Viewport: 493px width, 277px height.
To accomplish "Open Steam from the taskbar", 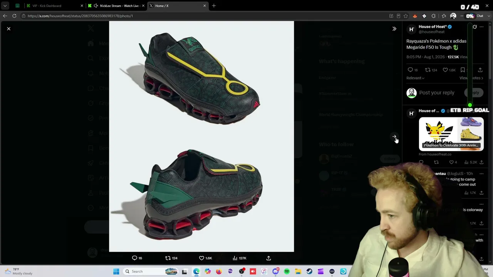I will click(x=309, y=272).
